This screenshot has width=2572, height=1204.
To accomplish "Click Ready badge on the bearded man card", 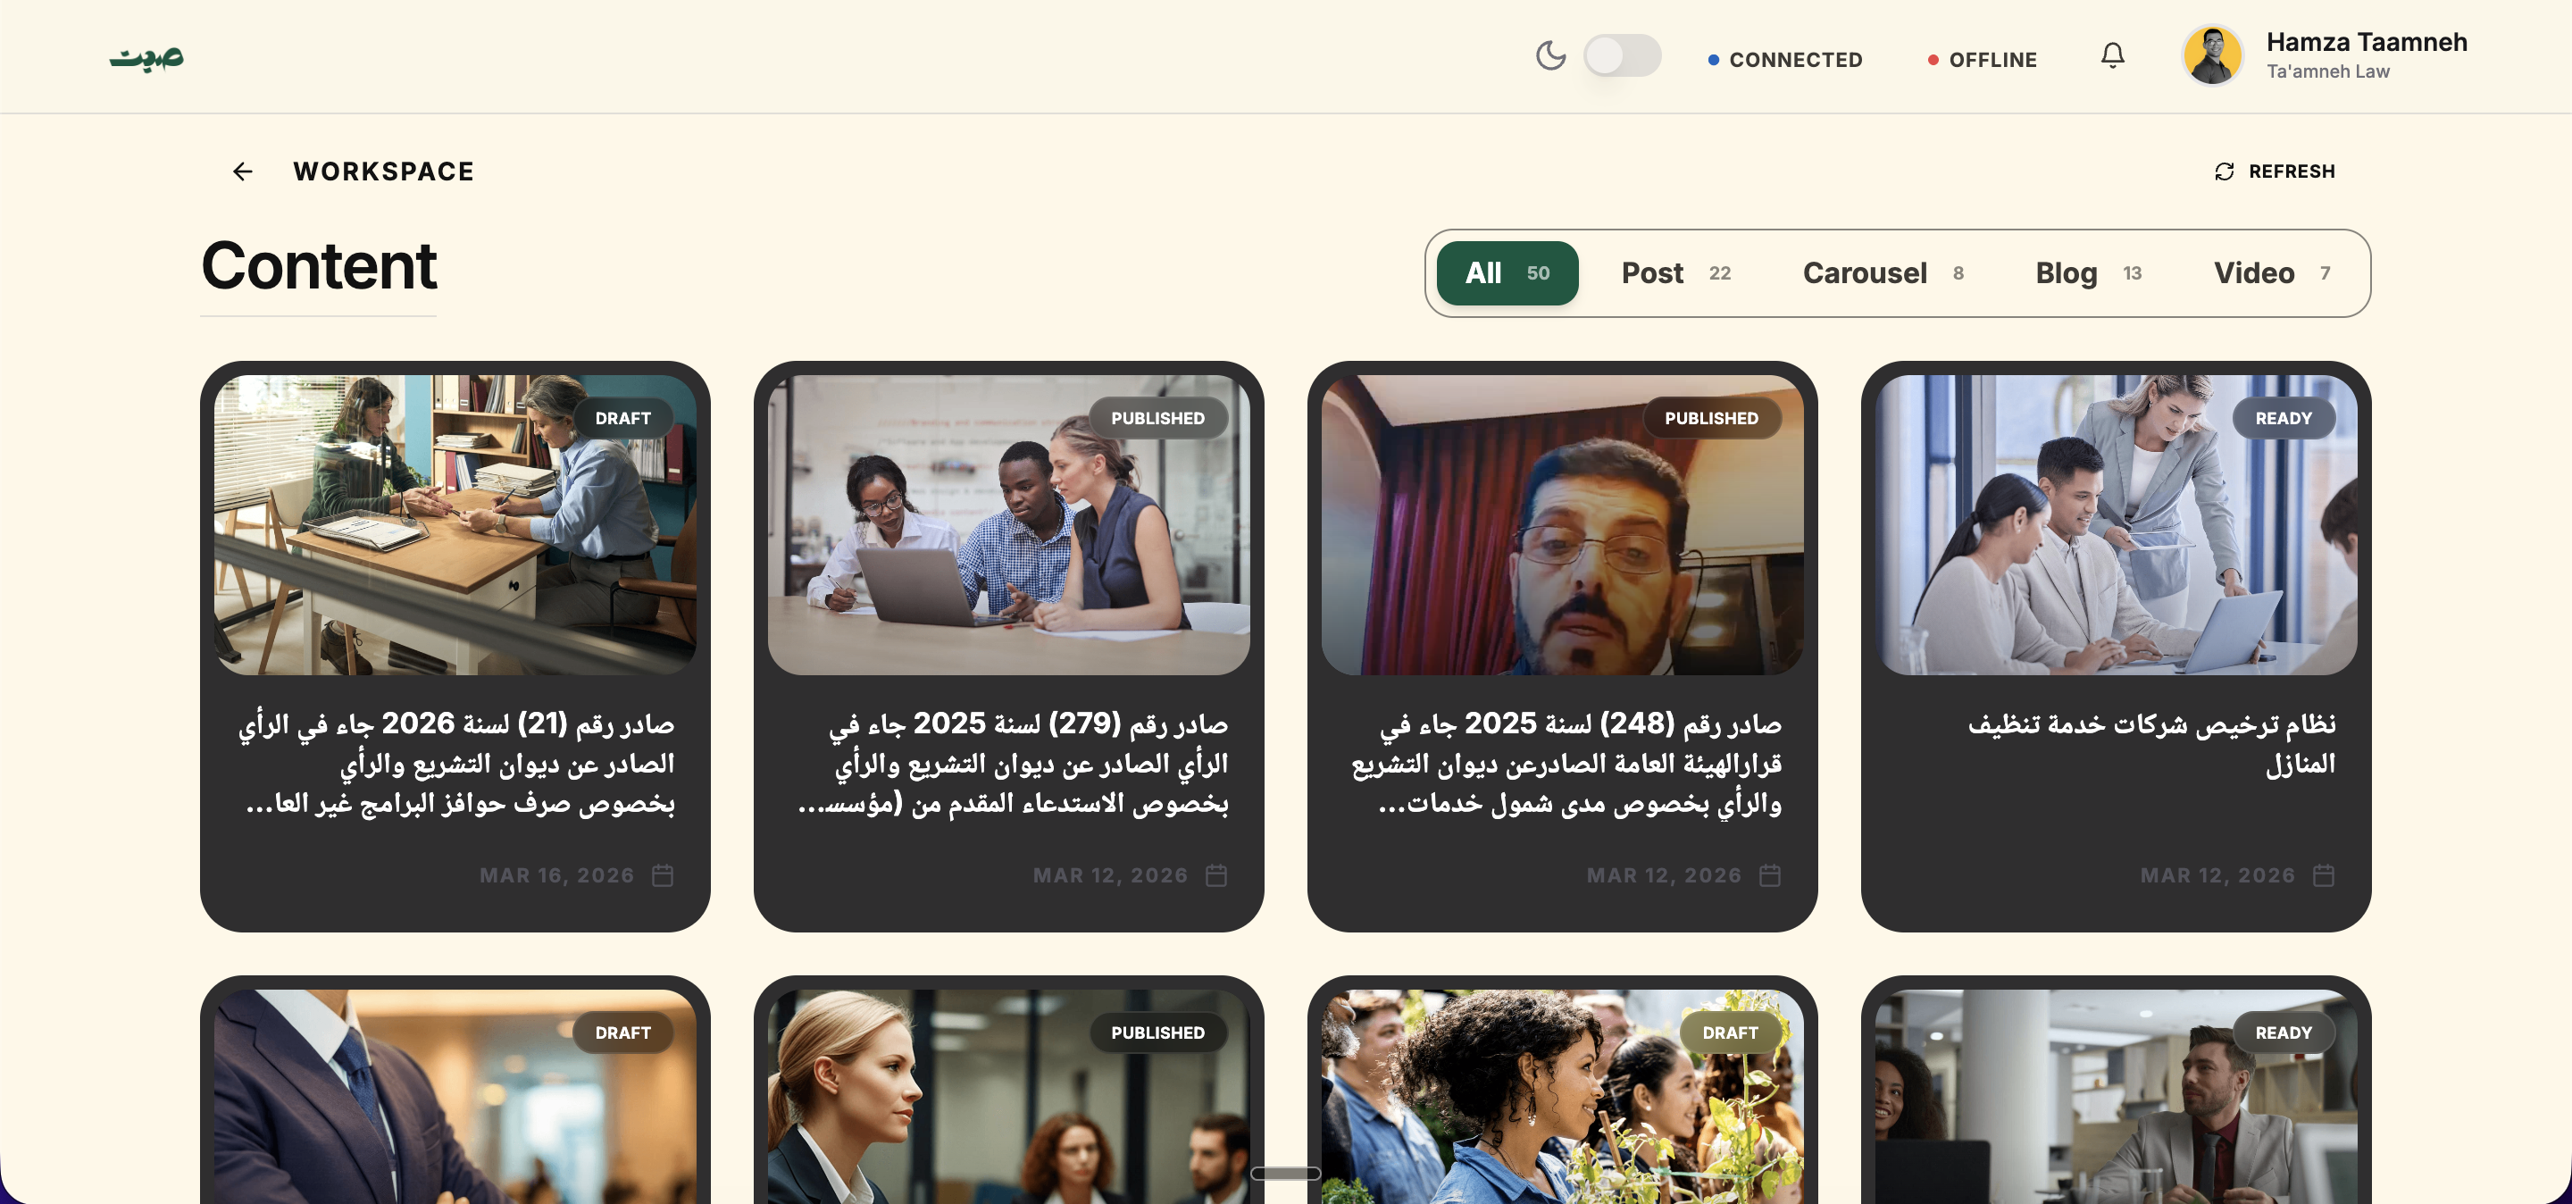I will (2284, 1033).
